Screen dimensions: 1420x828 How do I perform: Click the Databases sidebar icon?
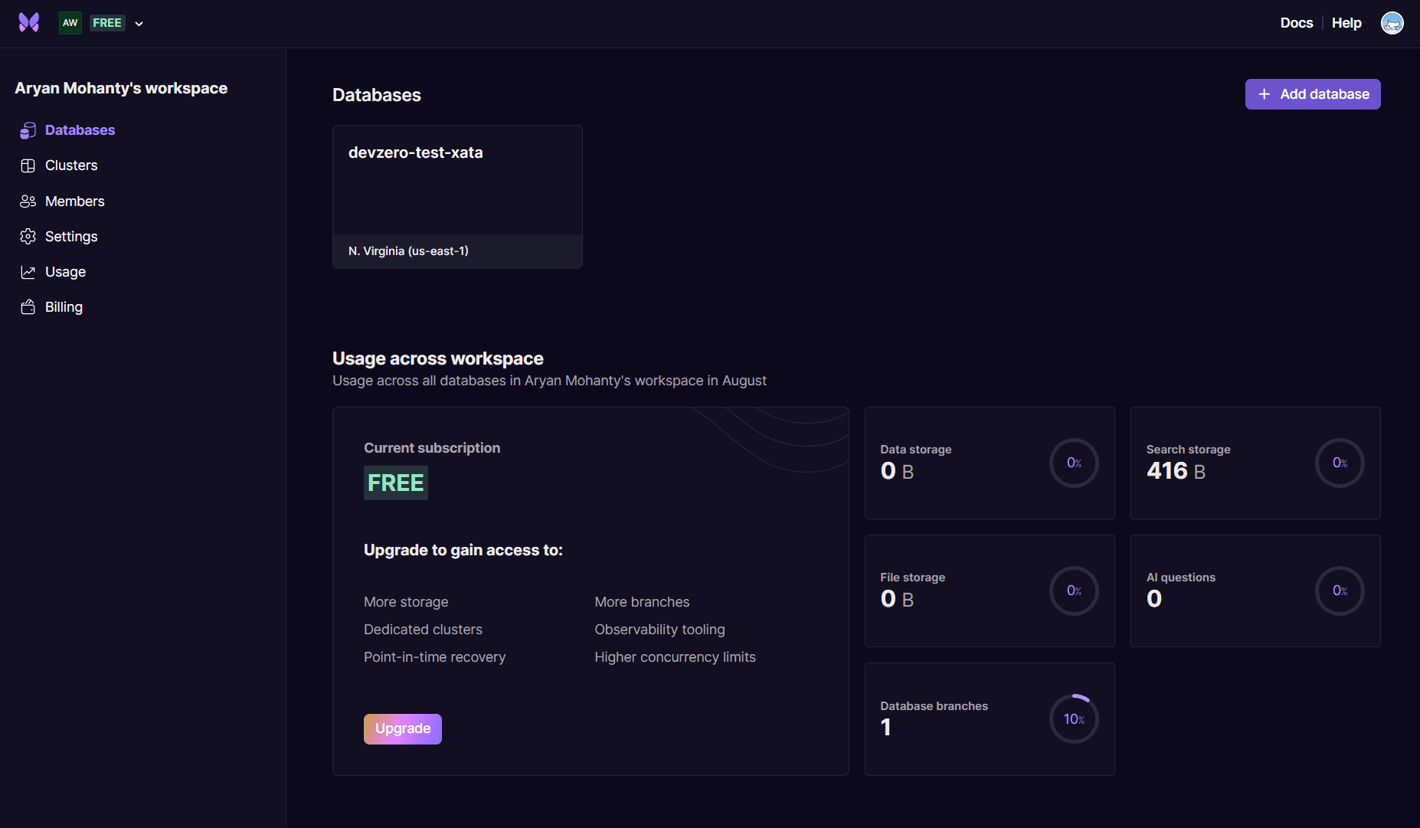click(28, 130)
